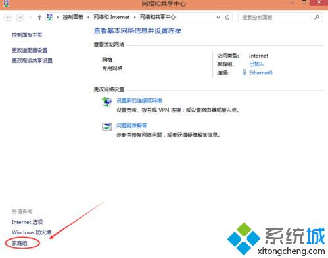Click the Internet access type value
328x258 pixels.
point(258,56)
